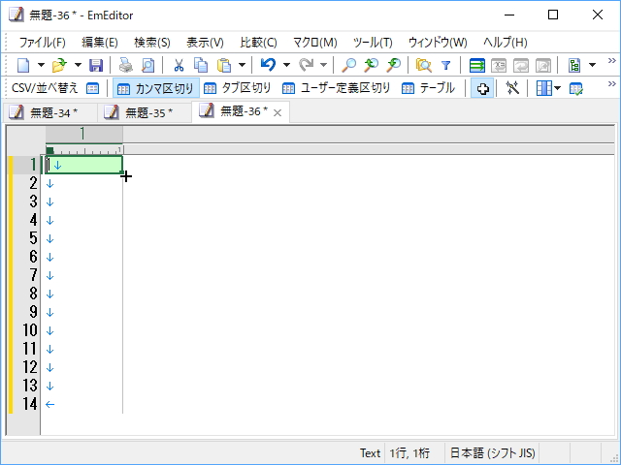Open the ウィンドウ(W) menu
This screenshot has width=621, height=465.
(x=438, y=42)
